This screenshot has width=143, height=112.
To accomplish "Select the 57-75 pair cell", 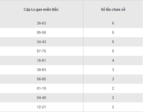I will [x=41, y=51].
